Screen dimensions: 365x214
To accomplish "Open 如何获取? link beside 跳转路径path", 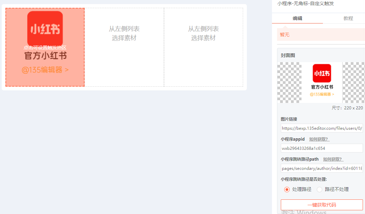I will click(333, 159).
